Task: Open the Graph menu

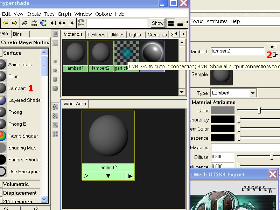Action: click(64, 14)
